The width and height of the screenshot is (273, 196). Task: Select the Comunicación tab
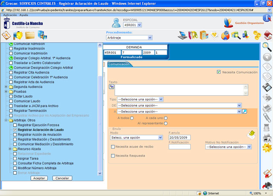coord(119,64)
